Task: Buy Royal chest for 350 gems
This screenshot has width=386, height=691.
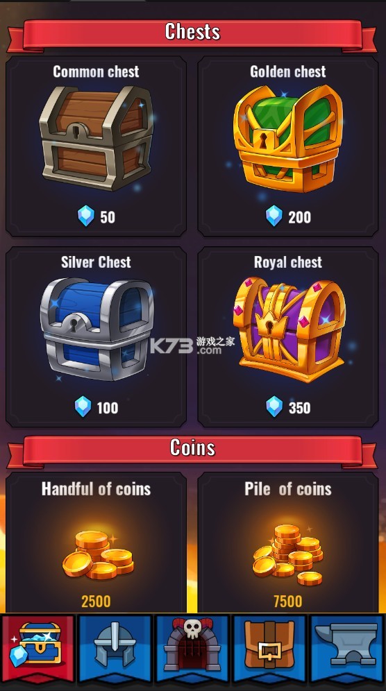Action: [288, 407]
